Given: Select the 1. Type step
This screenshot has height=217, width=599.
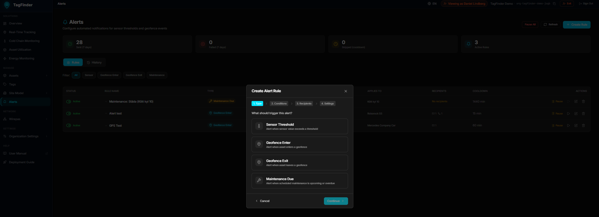Looking at the screenshot, I should click(x=257, y=103).
